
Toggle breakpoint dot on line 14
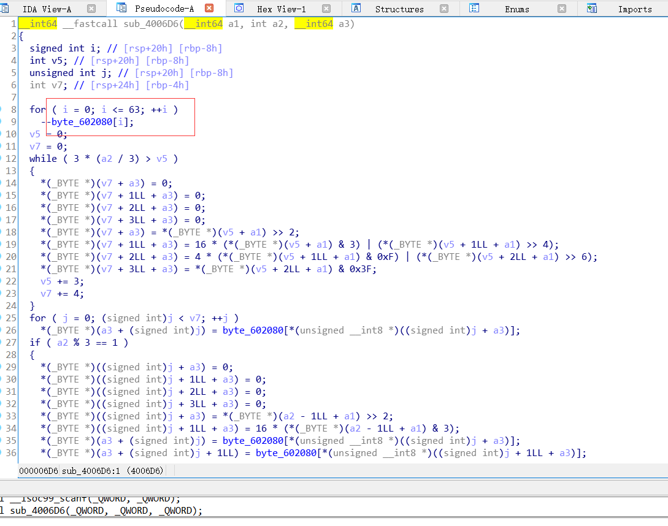[2, 183]
